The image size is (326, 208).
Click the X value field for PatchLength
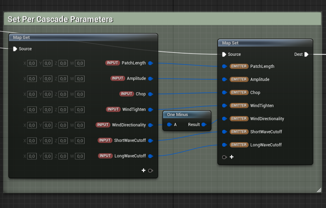(x=32, y=63)
